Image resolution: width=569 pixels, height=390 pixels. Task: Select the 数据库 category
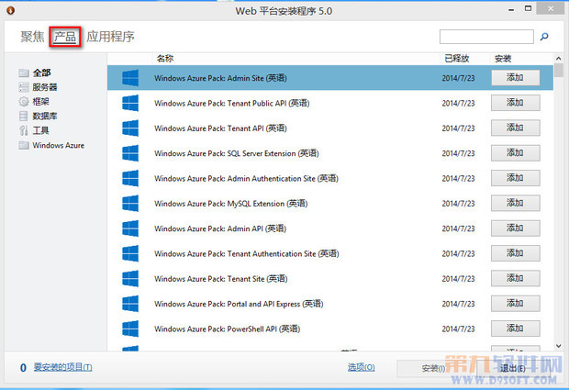45,117
